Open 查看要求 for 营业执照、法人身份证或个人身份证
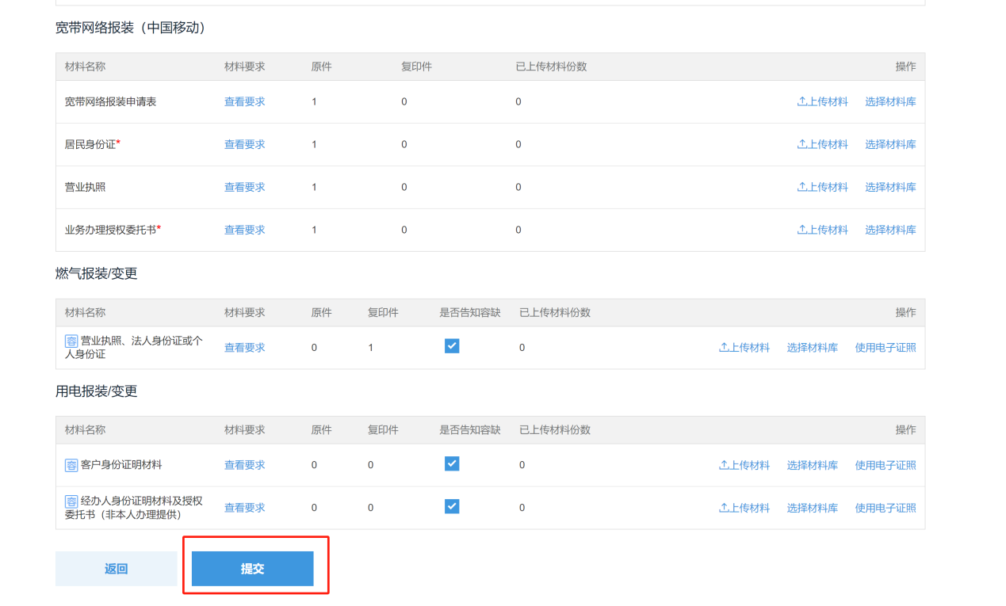 pos(244,347)
